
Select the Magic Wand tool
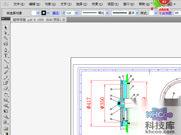[6, 38]
